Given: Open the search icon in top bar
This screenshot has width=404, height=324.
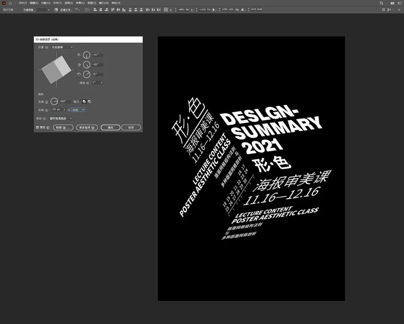Looking at the screenshot, I should [x=382, y=3].
